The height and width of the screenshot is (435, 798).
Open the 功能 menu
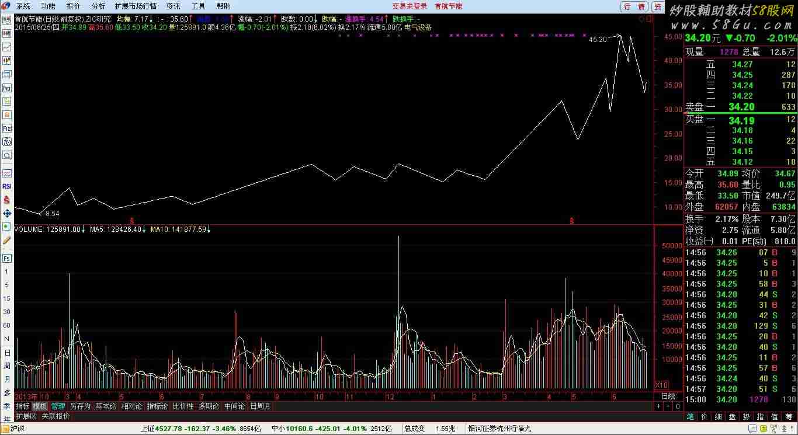point(48,6)
